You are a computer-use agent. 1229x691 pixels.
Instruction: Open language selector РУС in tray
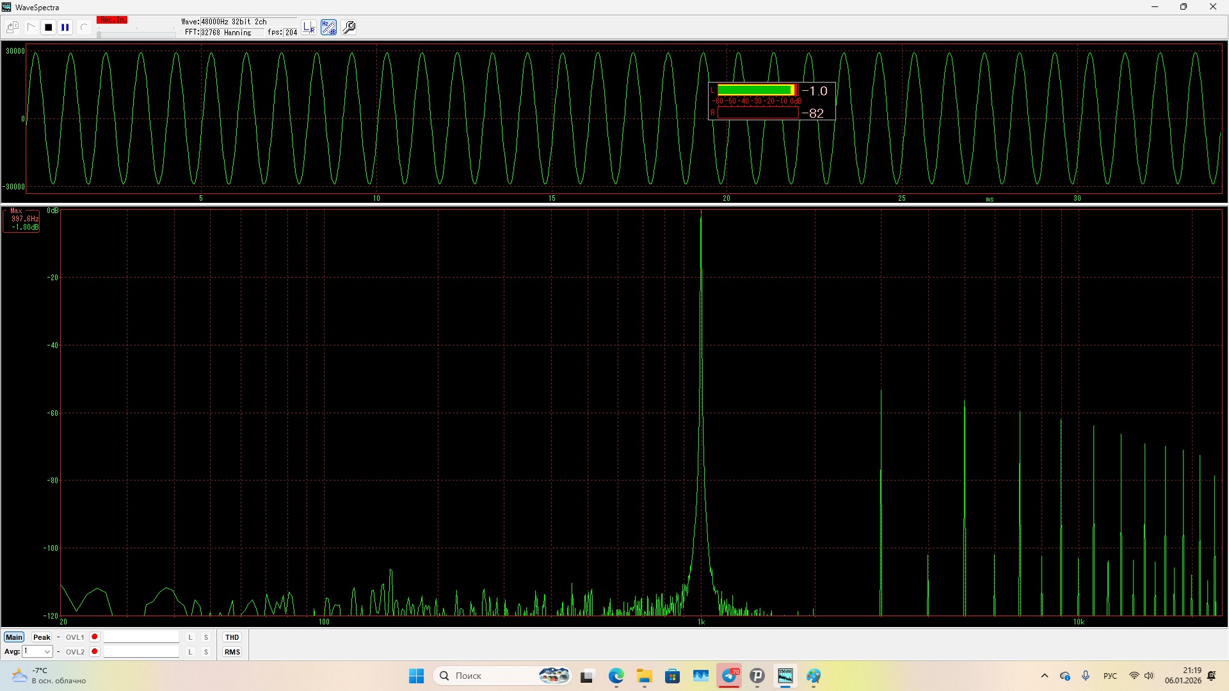(x=1110, y=676)
